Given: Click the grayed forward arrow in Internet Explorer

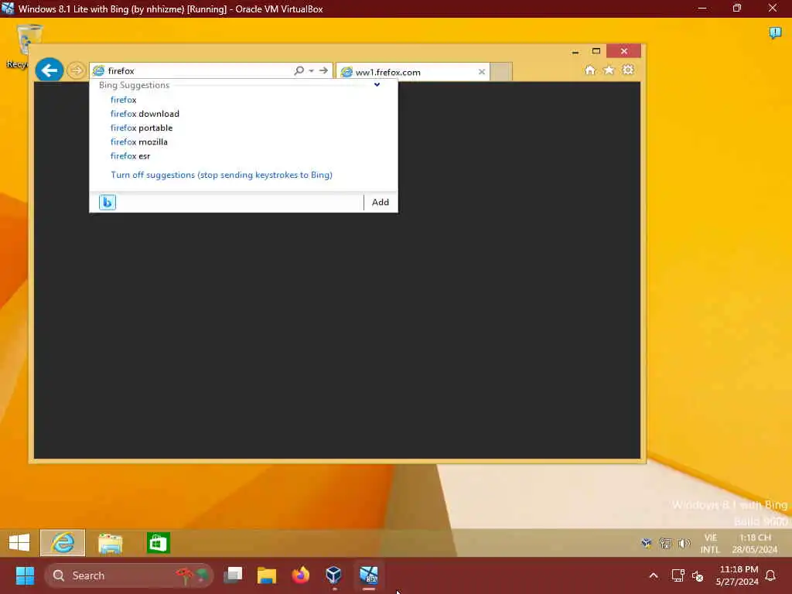Looking at the screenshot, I should pos(77,70).
